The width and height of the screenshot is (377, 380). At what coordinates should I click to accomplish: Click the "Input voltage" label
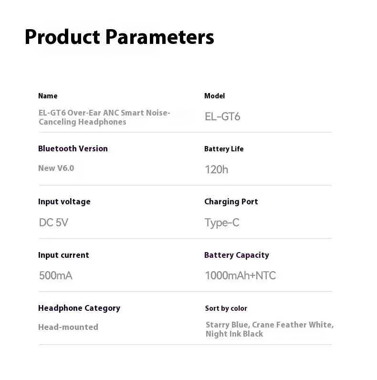(x=64, y=201)
